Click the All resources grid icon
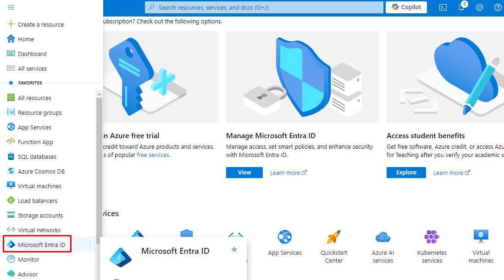This screenshot has width=504, height=280. point(11,97)
